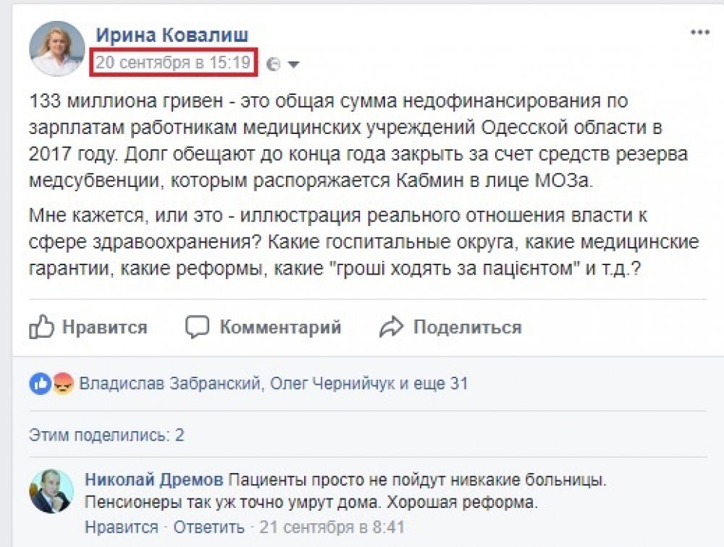Open Николай Дремов avatar thumbnail

51,491
